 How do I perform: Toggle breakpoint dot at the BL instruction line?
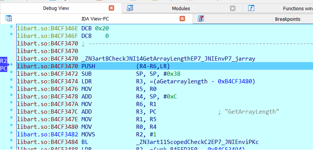coord(11,140)
